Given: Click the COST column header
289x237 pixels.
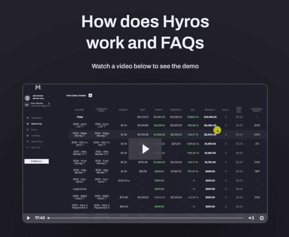Looking at the screenshot, I should point(143,110).
